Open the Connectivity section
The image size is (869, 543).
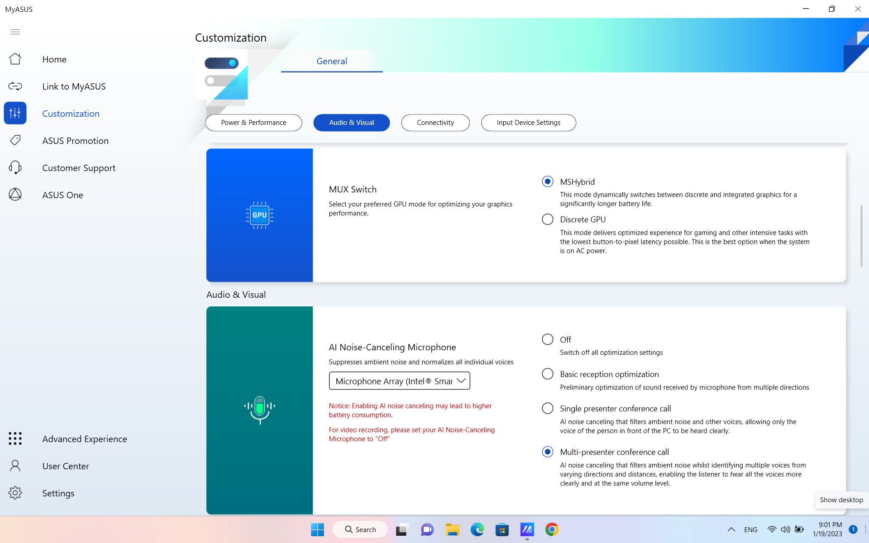435,123
